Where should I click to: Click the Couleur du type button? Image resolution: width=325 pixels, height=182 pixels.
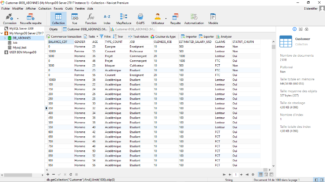click(x=163, y=36)
